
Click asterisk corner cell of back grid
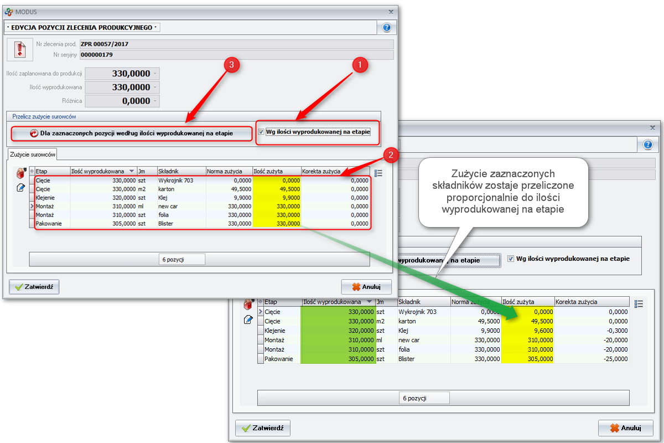(261, 302)
